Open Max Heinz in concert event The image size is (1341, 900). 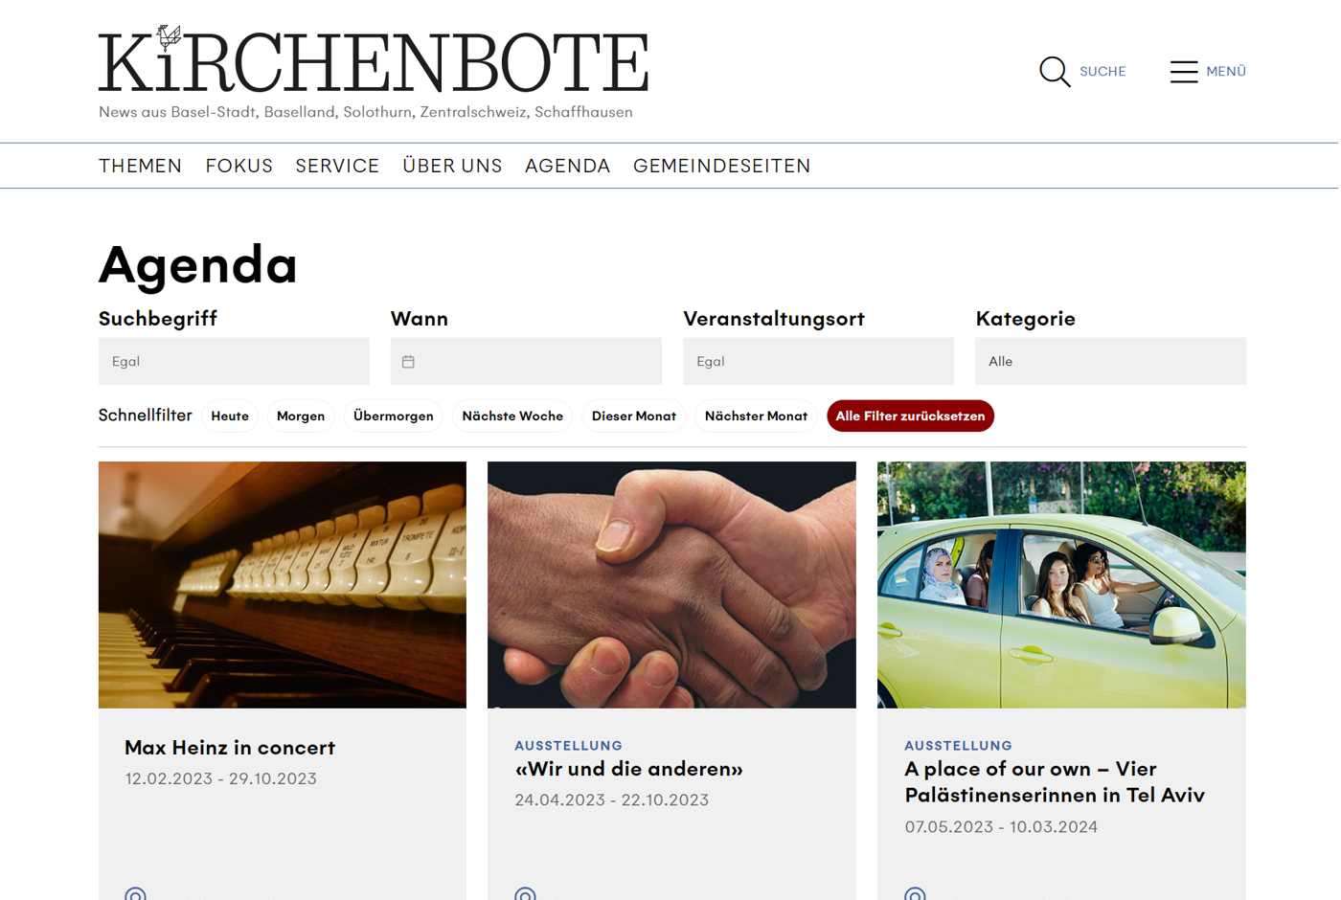point(230,748)
